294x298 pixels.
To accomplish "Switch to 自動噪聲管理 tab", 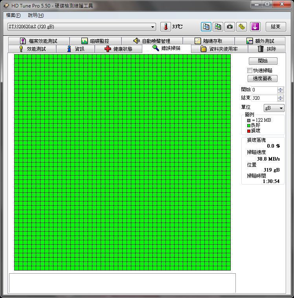I will (152, 41).
